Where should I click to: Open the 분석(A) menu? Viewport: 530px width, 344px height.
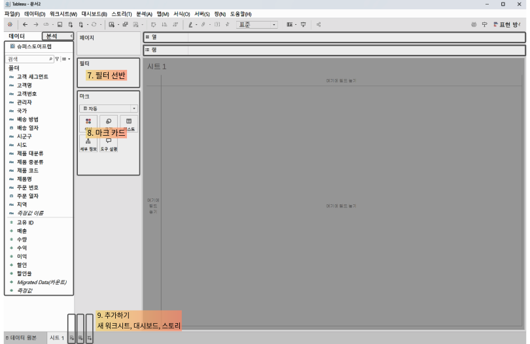coord(144,14)
